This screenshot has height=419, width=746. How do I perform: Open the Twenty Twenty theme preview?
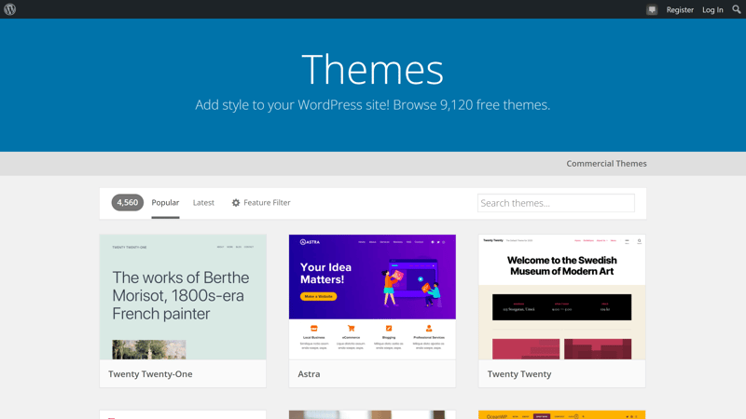[561, 297]
